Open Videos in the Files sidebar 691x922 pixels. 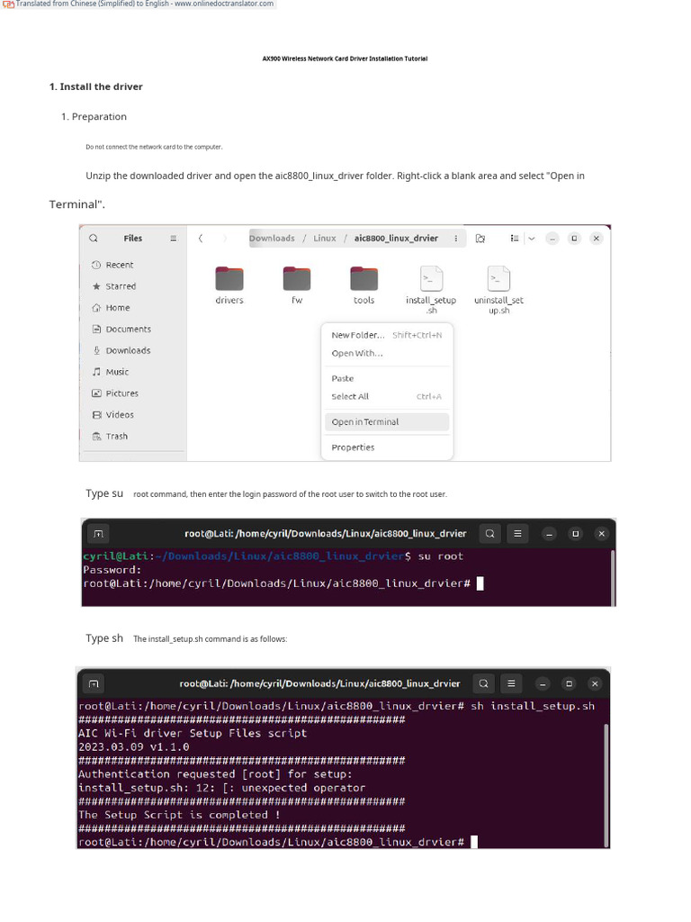[112, 414]
